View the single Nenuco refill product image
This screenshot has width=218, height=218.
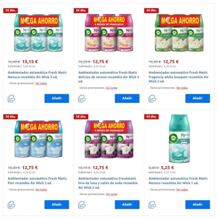coord(179,139)
